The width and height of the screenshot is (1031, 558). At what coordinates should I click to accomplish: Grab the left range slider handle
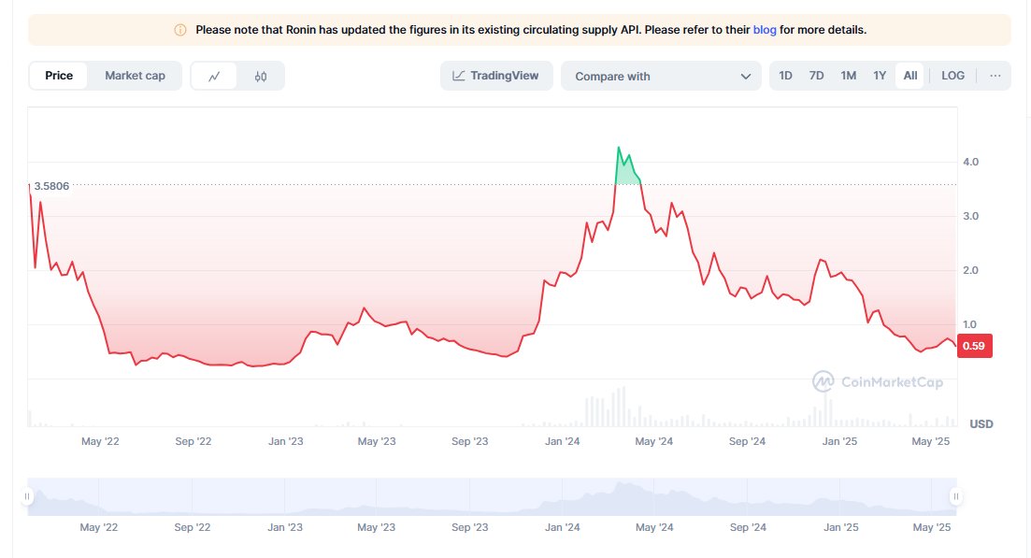27,496
